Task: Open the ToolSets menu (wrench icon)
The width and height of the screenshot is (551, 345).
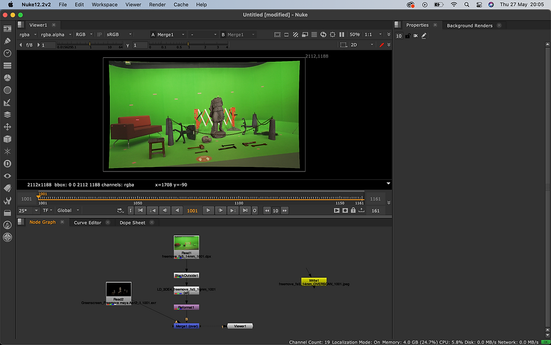Action: click(7, 200)
